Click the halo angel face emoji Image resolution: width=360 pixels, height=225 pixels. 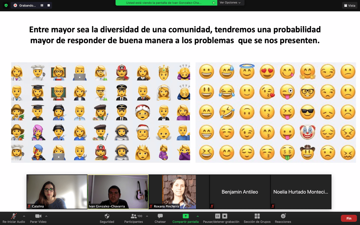[247, 71]
